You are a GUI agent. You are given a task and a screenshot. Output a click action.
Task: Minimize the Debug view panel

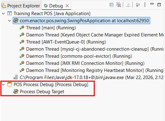tap(152, 4)
